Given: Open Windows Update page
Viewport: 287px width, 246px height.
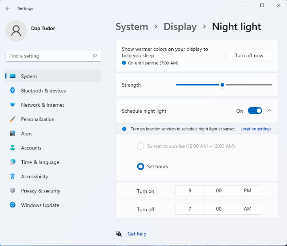Looking at the screenshot, I should [x=53, y=205].
